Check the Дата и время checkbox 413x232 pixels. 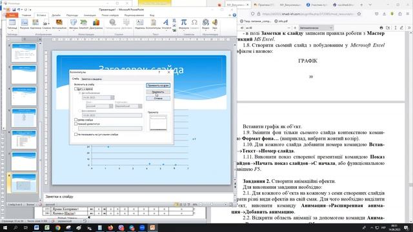(x=76, y=89)
